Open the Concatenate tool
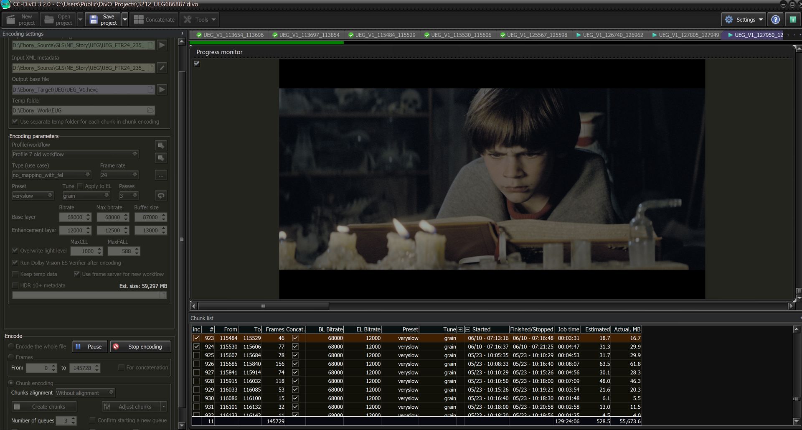 (154, 19)
